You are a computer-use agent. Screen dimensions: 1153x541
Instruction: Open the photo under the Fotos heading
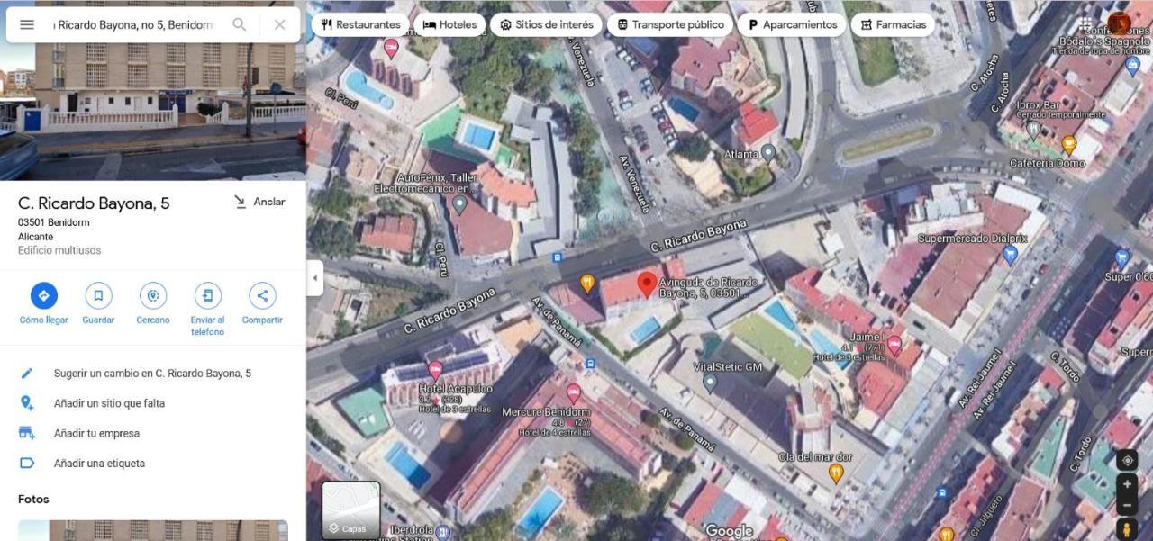point(153,530)
